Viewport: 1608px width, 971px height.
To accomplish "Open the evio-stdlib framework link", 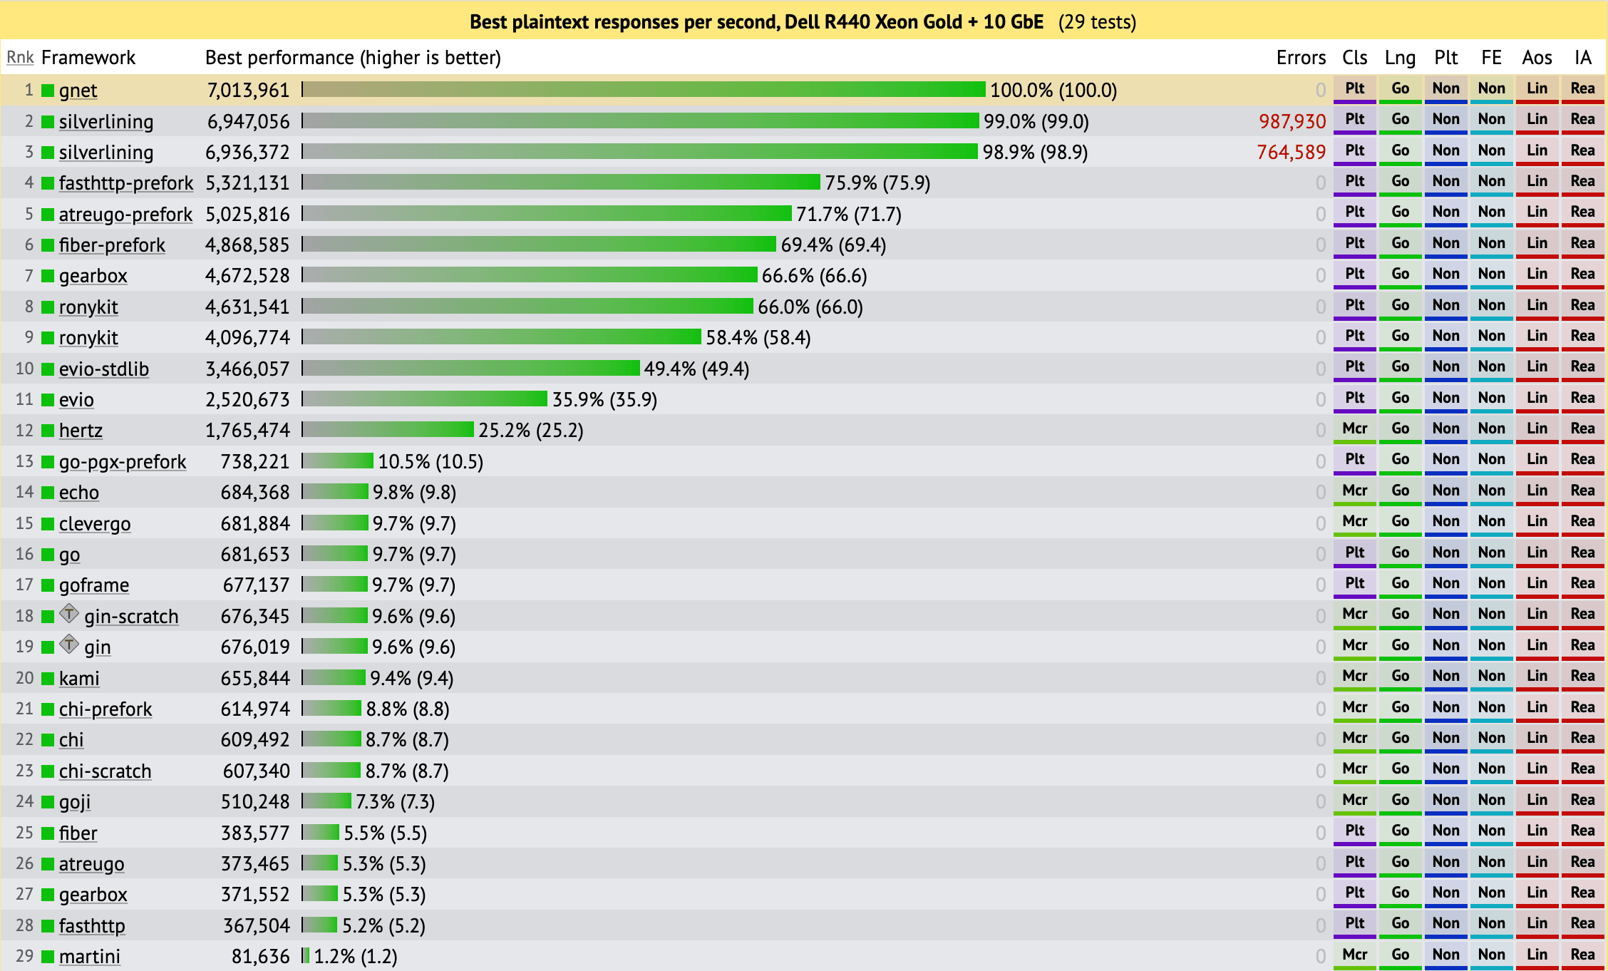I will point(103,369).
